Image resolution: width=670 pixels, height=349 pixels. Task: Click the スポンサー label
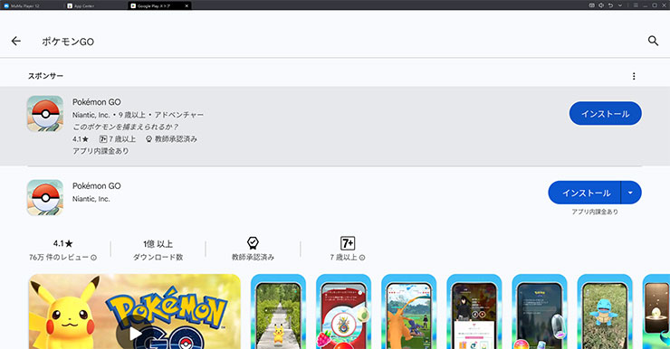(x=45, y=76)
